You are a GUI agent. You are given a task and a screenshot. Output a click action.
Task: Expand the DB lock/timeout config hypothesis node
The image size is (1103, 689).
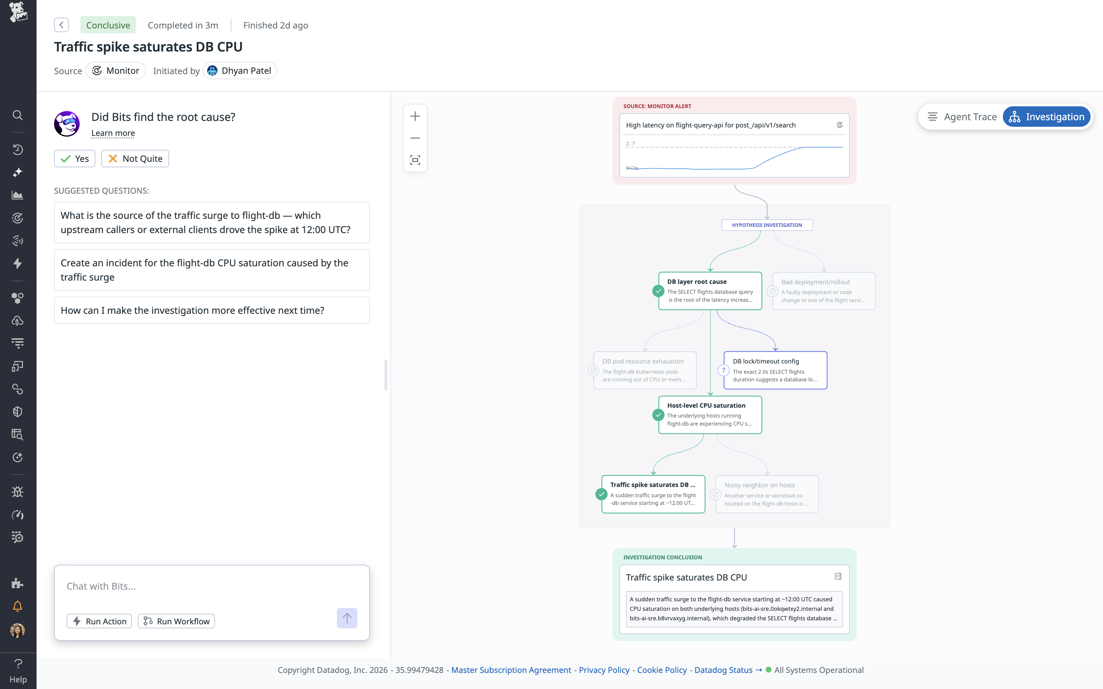point(775,370)
